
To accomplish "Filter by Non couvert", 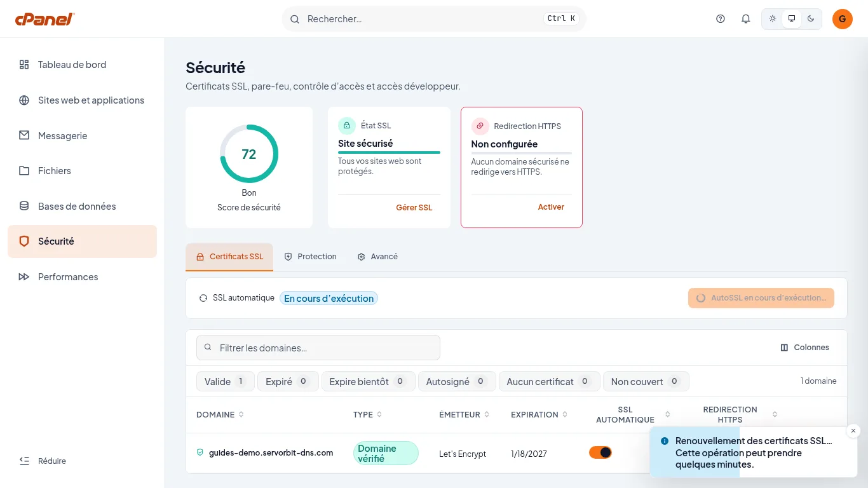I will [646, 382].
